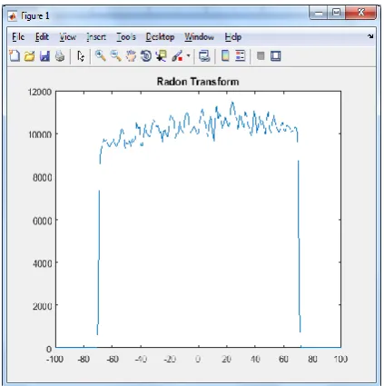The height and width of the screenshot is (386, 384).
Task: Click the New Figure toolbar icon
Action: tap(15, 56)
